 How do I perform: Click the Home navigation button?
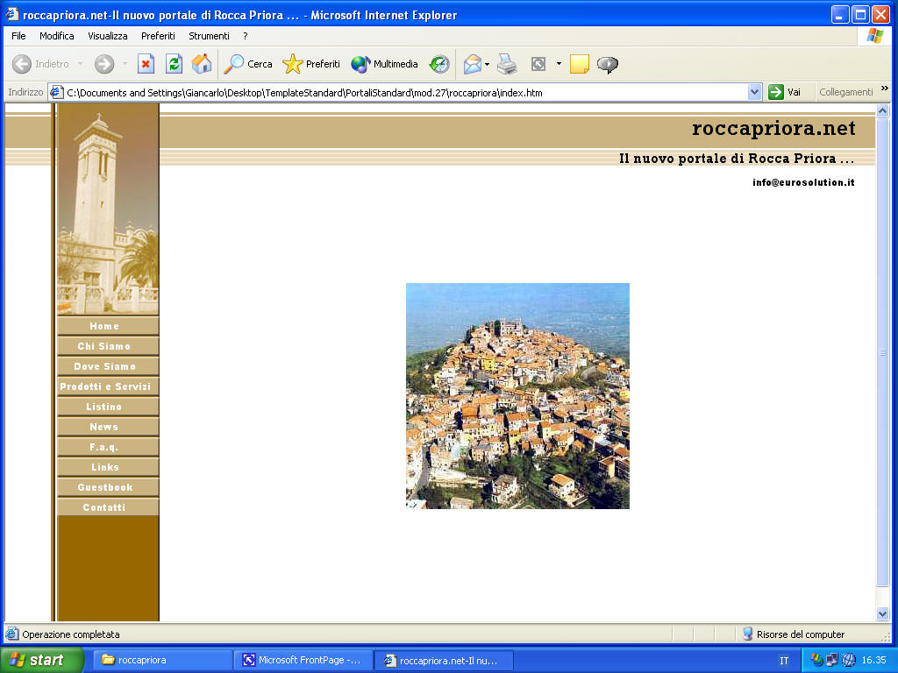(108, 326)
